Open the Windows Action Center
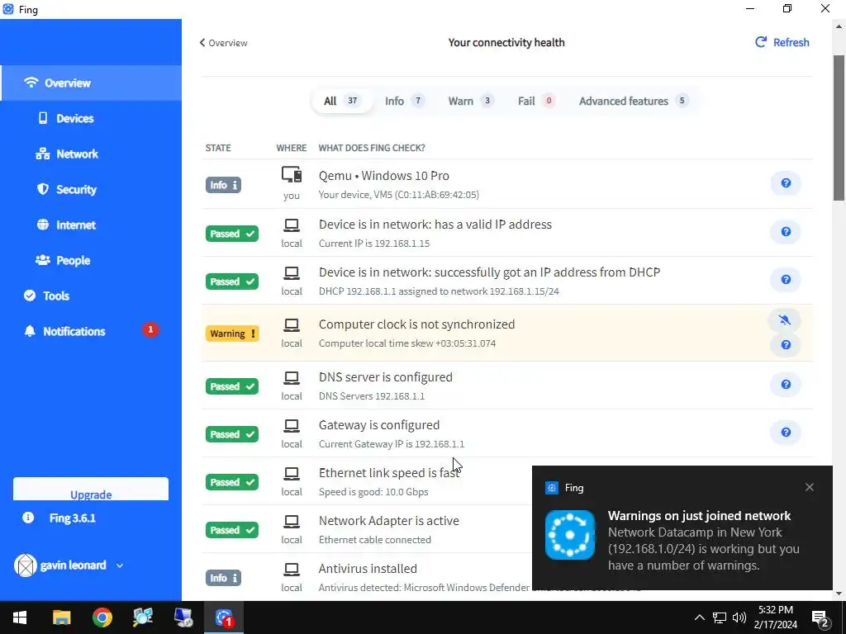Viewport: 846px width, 634px height. click(820, 617)
